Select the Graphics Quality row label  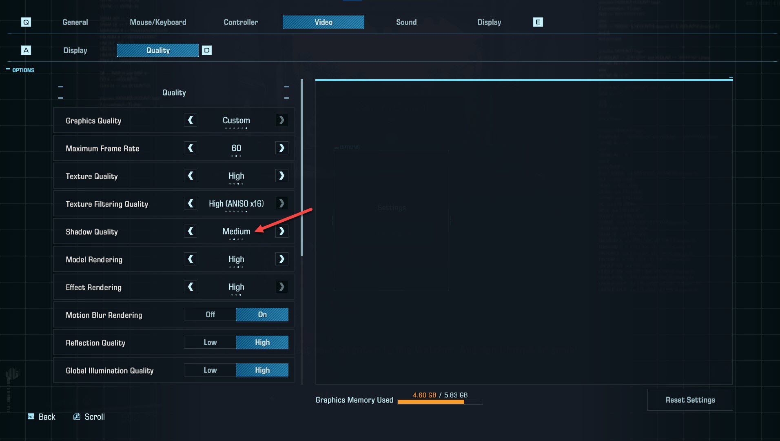tap(93, 120)
